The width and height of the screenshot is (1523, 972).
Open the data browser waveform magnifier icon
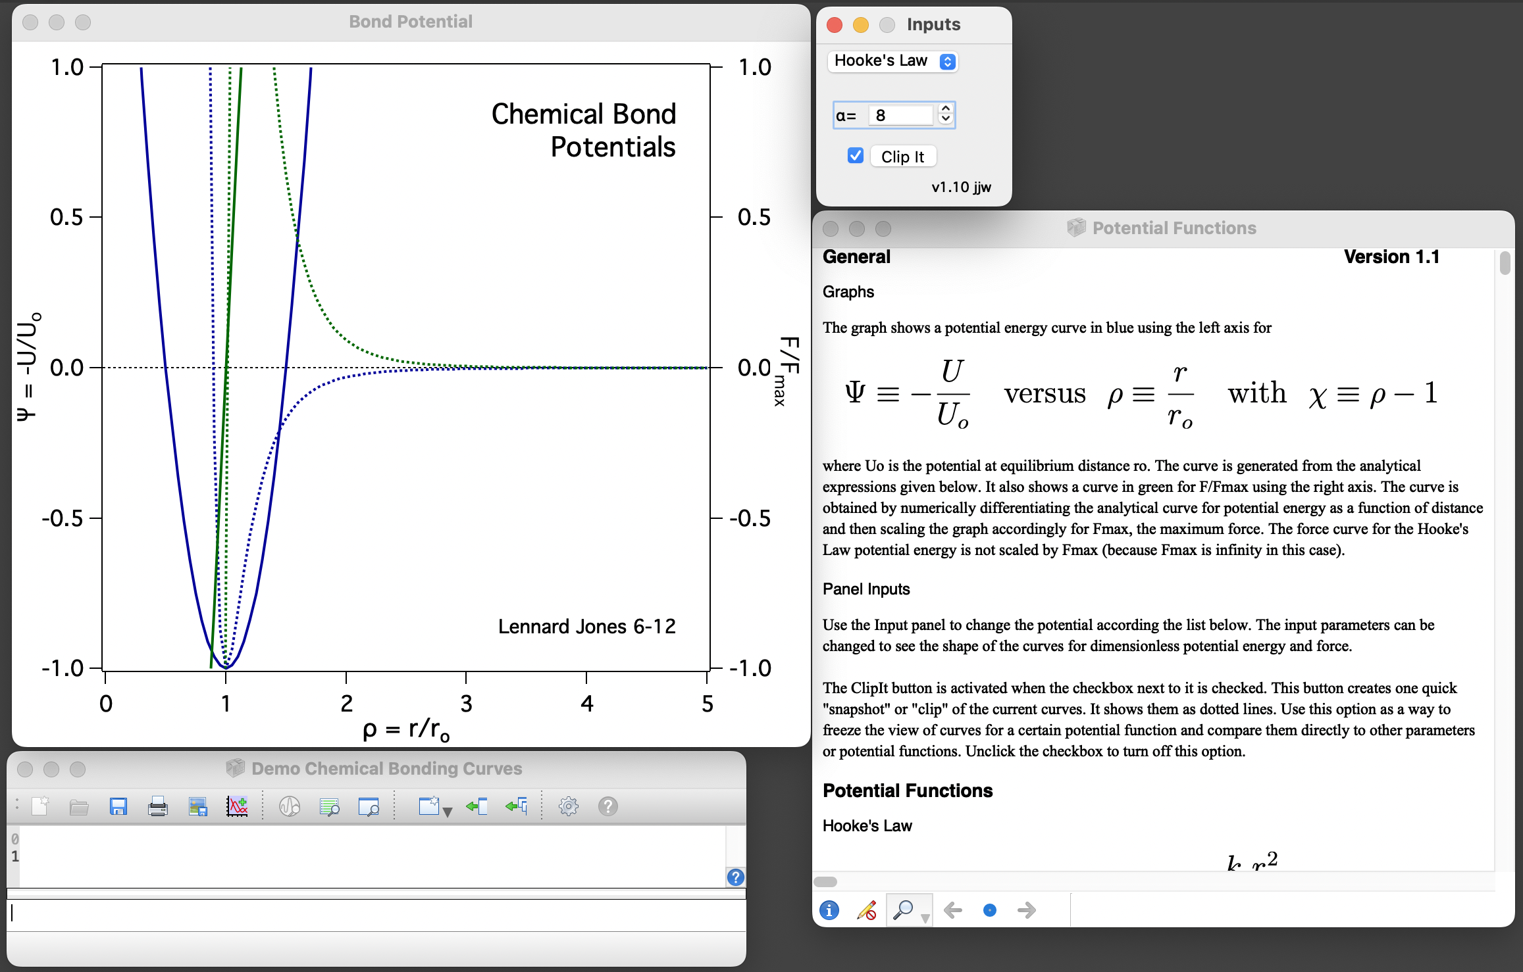coord(290,806)
